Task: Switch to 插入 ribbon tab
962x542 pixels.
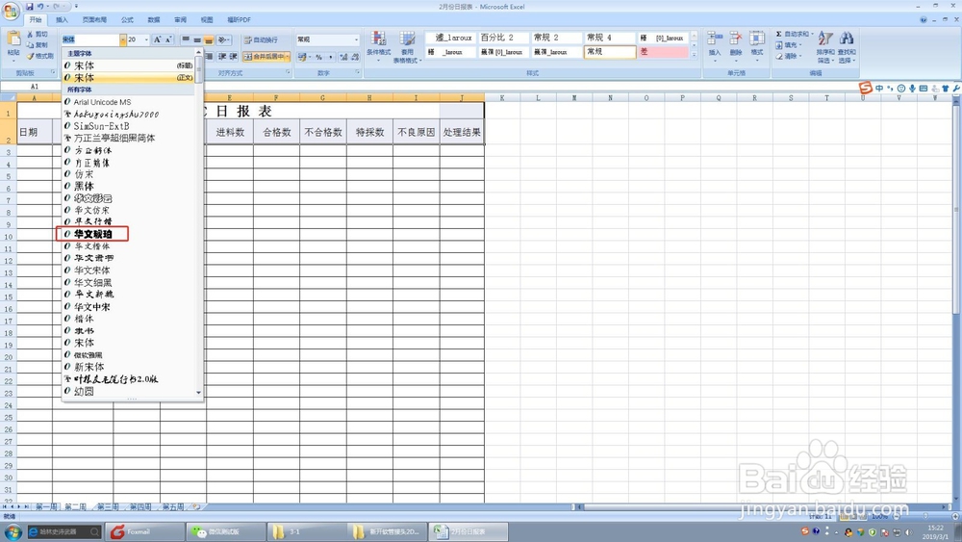Action: [62, 19]
